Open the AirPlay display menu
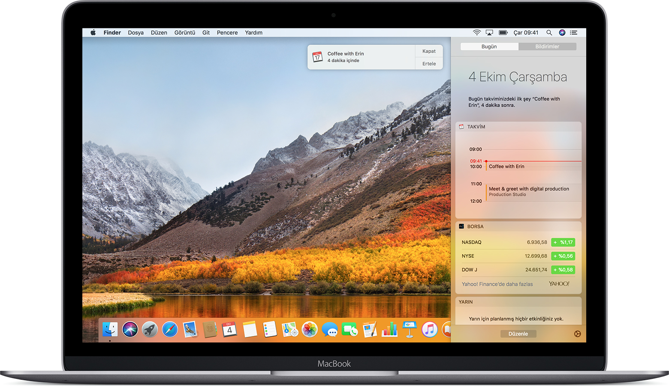669x387 pixels. (489, 33)
